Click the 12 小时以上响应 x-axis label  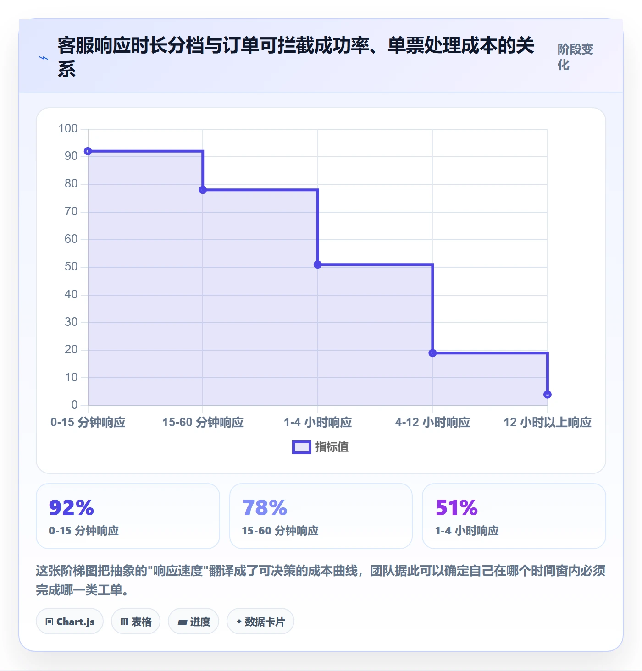point(548,422)
